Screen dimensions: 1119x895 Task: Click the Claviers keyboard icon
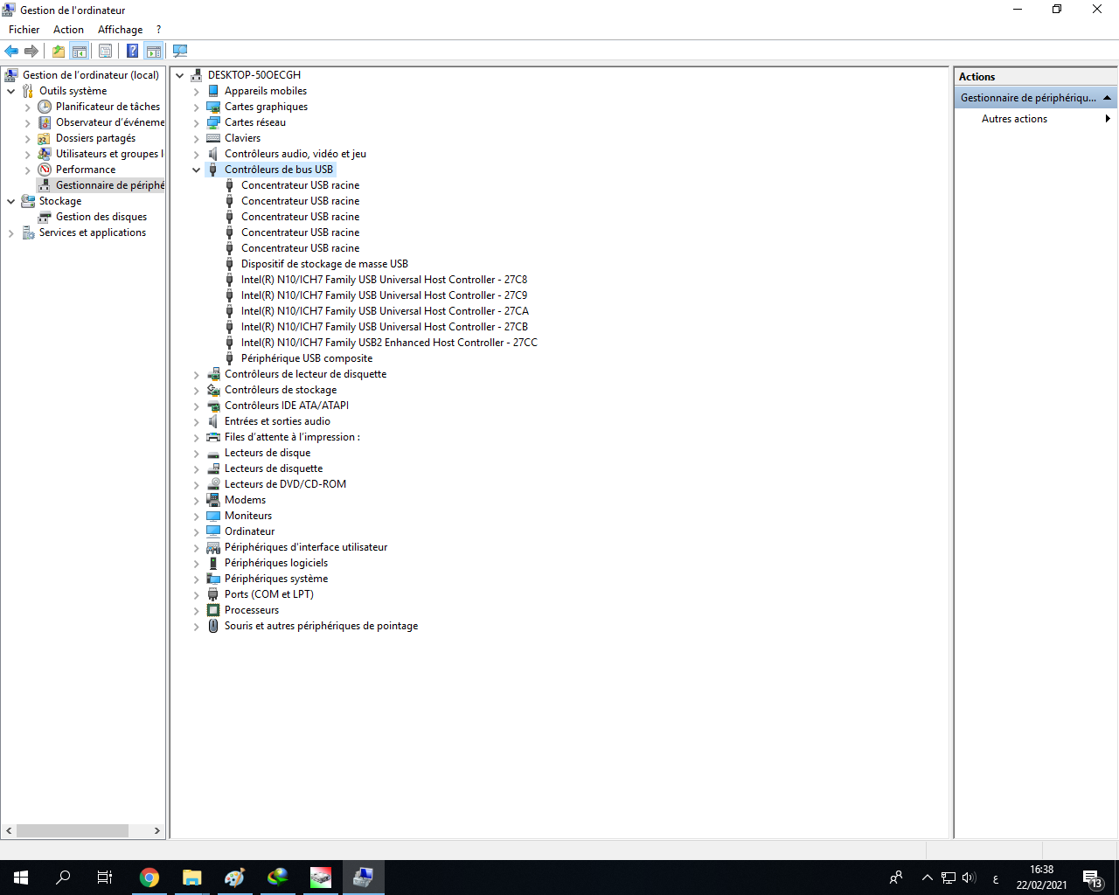[x=213, y=138]
